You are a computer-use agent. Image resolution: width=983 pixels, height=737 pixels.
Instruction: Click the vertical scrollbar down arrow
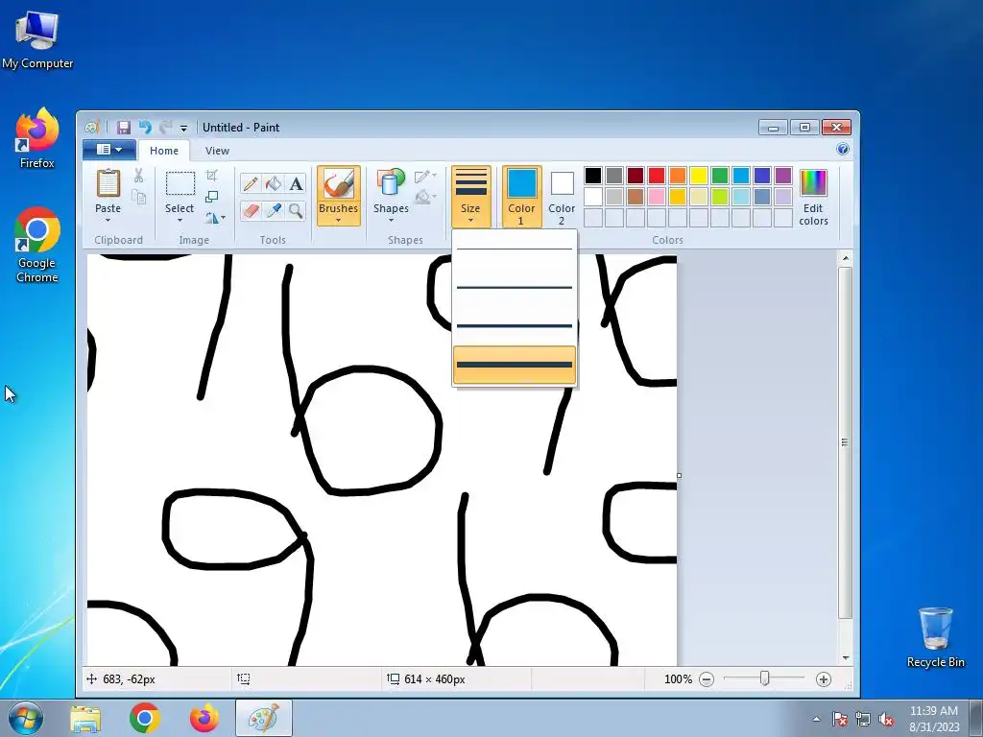(845, 657)
